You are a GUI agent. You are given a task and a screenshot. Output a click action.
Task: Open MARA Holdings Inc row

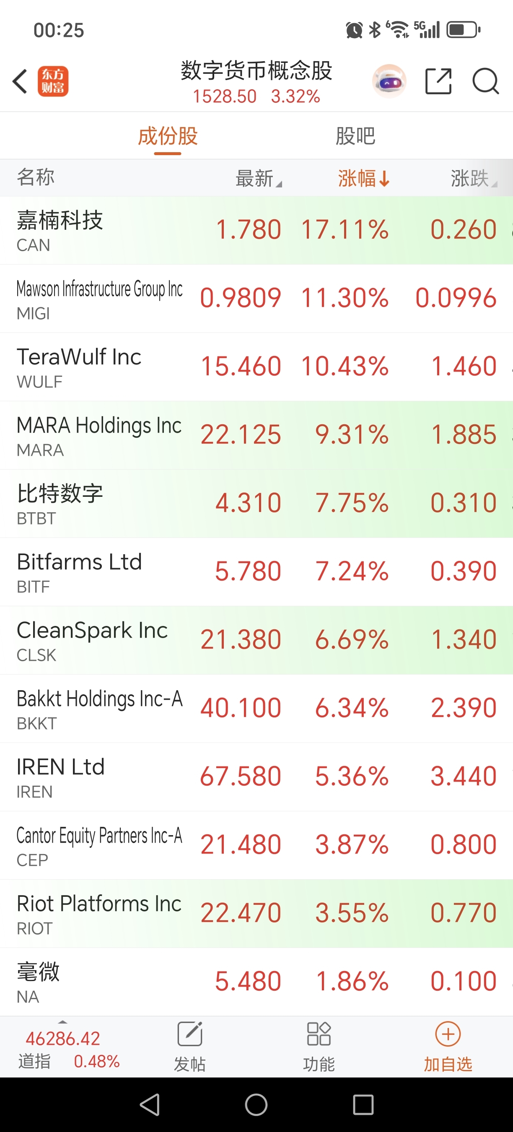point(256,435)
